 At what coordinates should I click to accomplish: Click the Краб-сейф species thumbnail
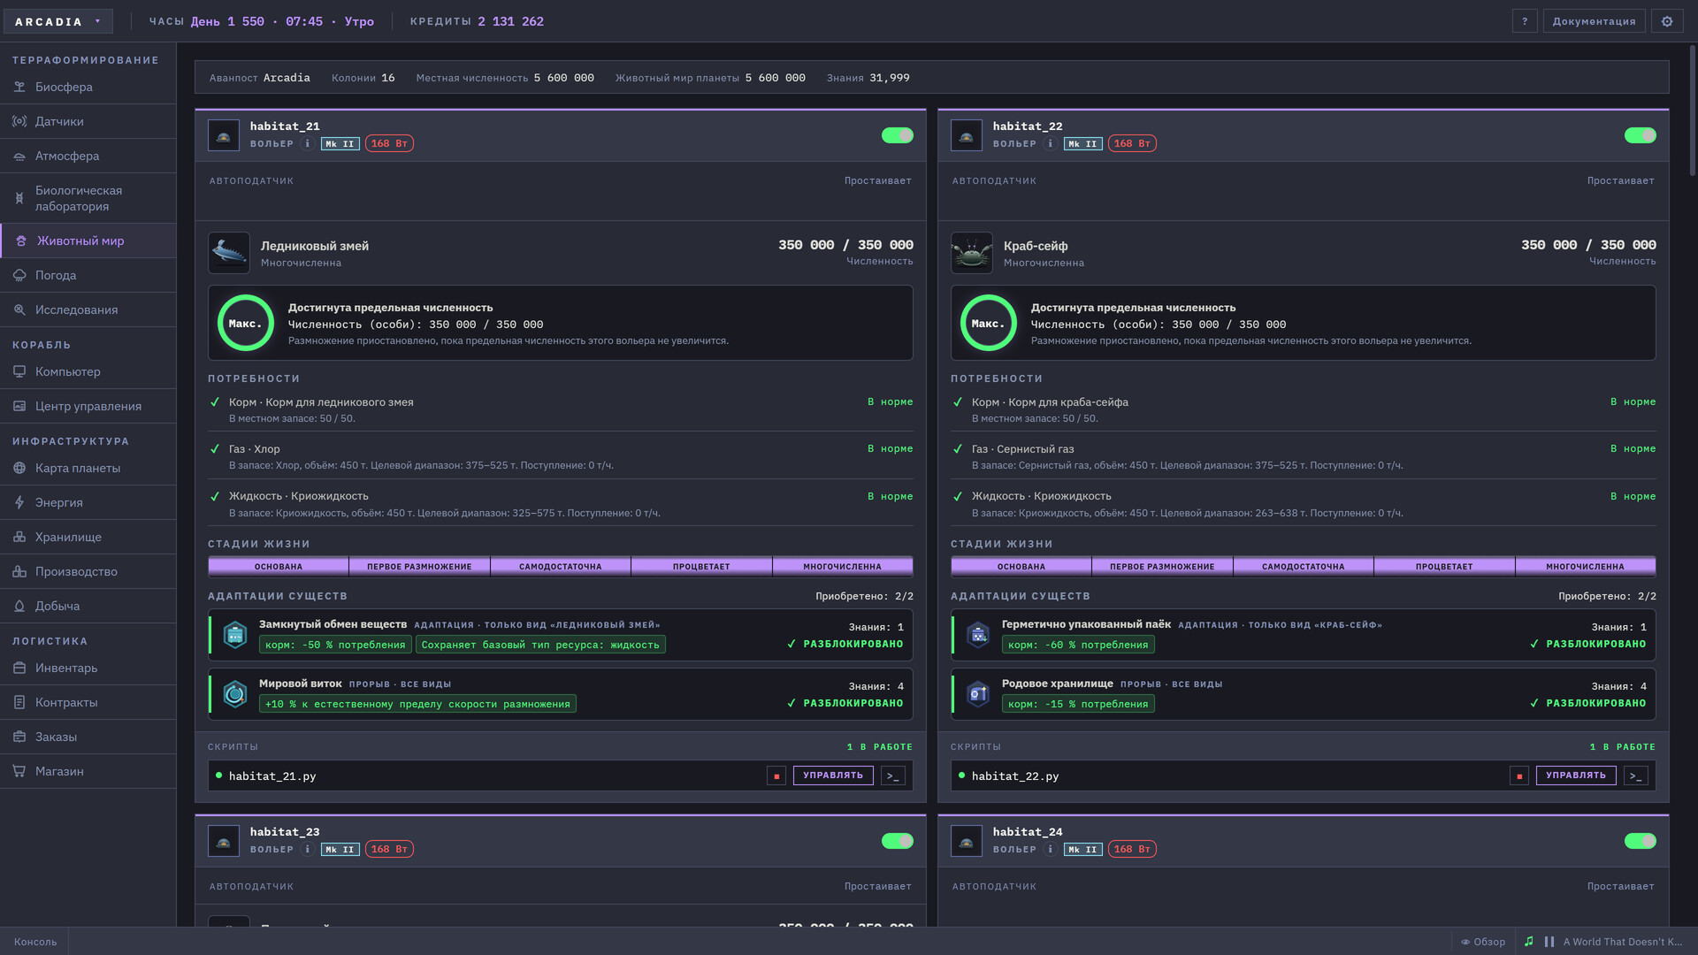click(x=972, y=253)
